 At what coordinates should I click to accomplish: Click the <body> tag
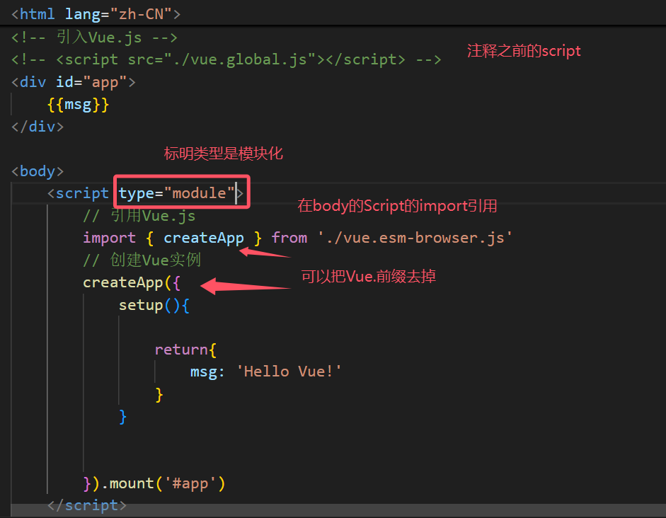[x=38, y=171]
